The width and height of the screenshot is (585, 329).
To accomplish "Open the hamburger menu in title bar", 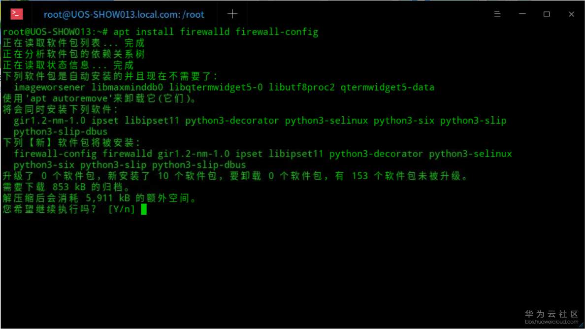I will point(497,14).
